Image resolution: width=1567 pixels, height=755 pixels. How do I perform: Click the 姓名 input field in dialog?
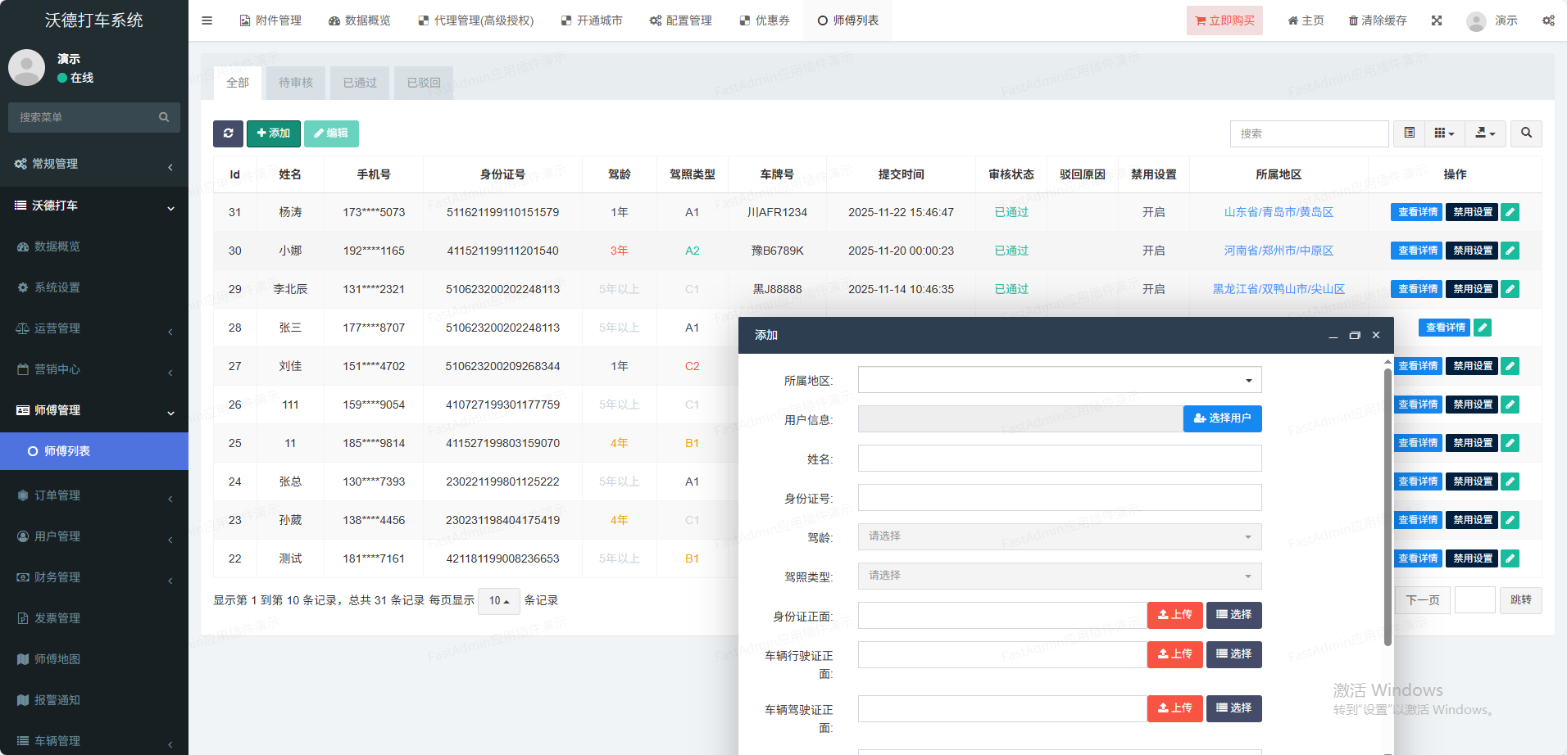(1059, 459)
